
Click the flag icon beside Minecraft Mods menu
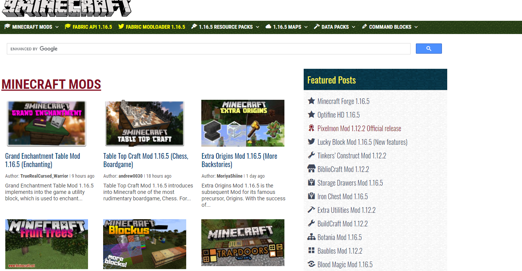pos(7,26)
